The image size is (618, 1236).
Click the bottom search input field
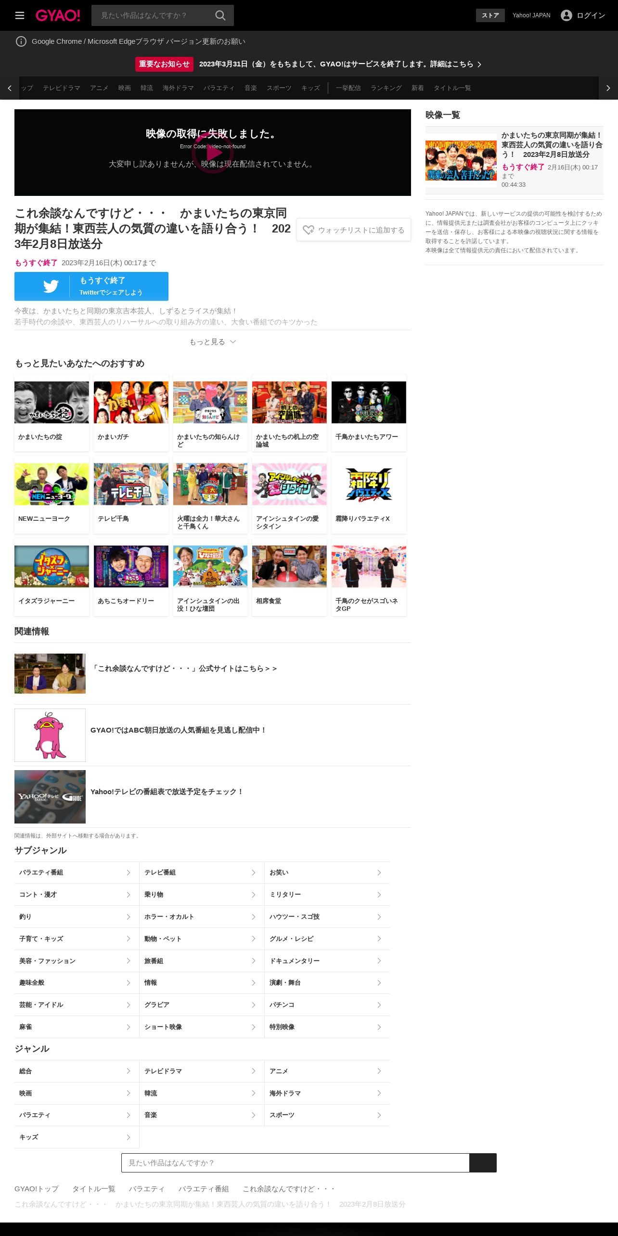296,1162
